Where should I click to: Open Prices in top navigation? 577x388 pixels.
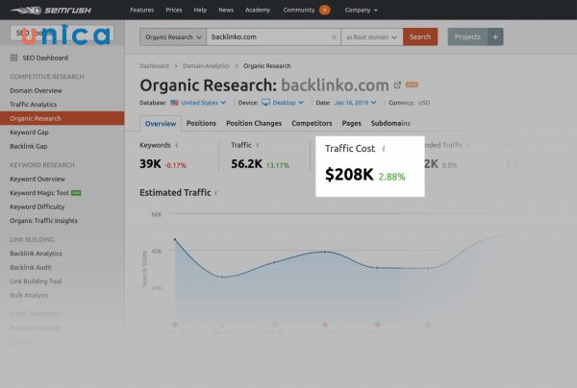[x=174, y=10]
